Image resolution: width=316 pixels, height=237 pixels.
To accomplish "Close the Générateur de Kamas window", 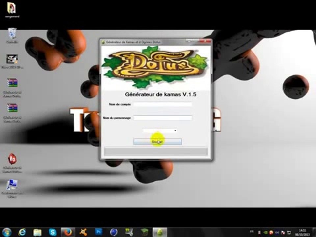I will pos(205,41).
